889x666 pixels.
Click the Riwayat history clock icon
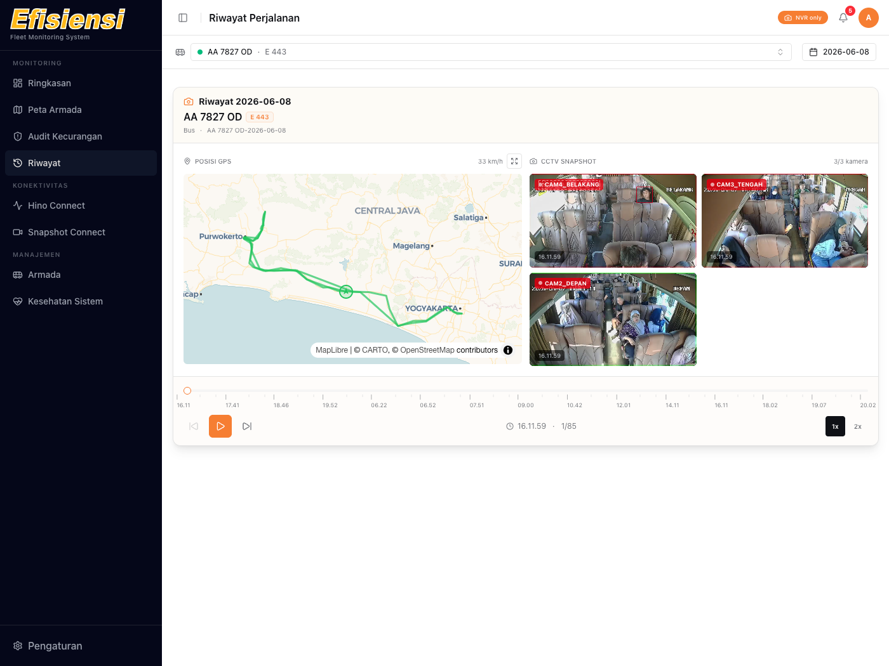pos(18,163)
